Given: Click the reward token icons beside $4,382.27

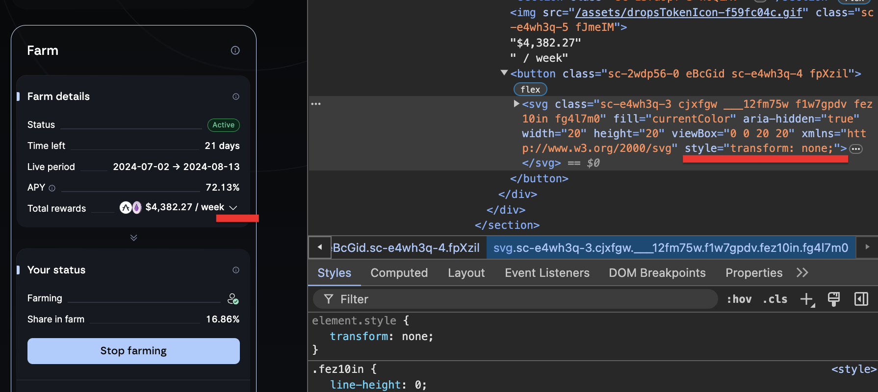Looking at the screenshot, I should [x=130, y=208].
